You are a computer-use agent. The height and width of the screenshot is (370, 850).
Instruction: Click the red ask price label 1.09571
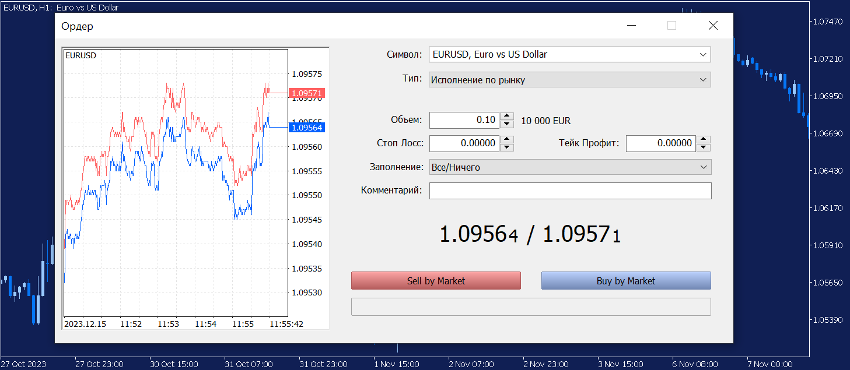pos(307,93)
